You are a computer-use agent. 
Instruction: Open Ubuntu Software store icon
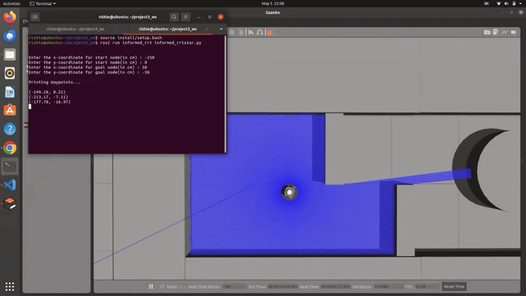pyautogui.click(x=10, y=111)
